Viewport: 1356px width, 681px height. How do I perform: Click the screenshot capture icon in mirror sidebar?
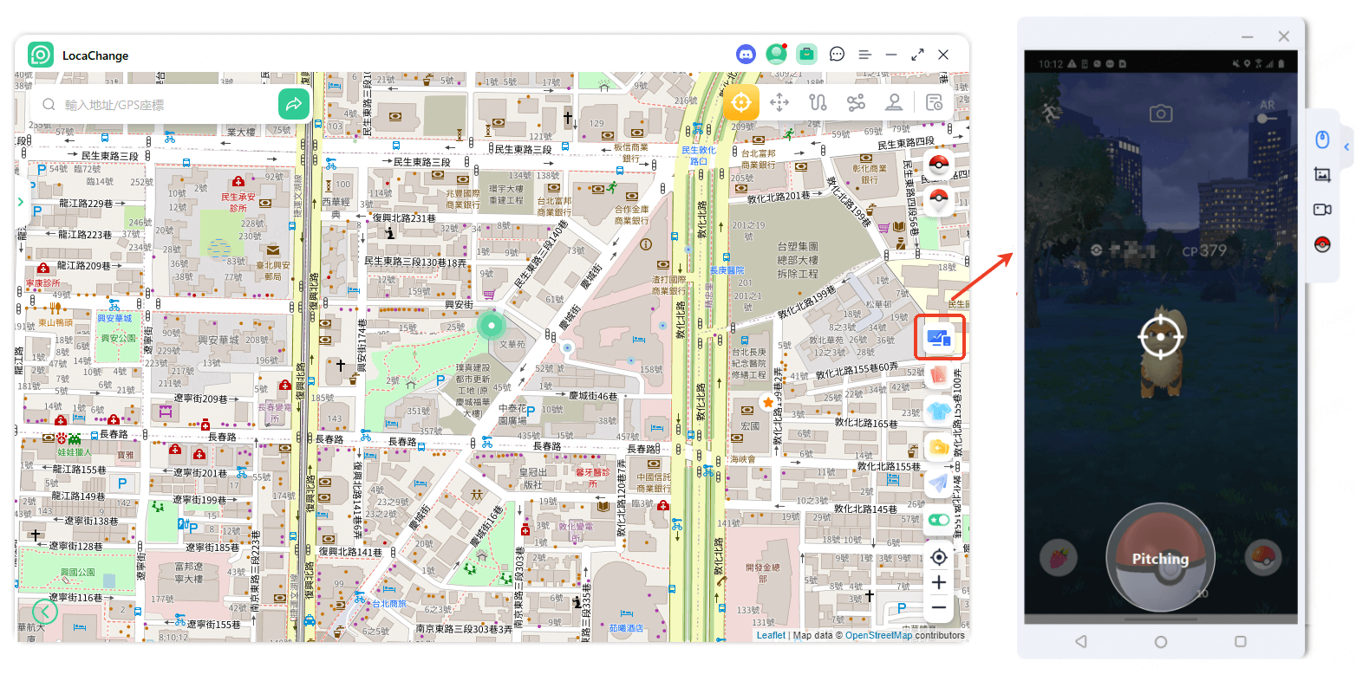[x=1322, y=174]
